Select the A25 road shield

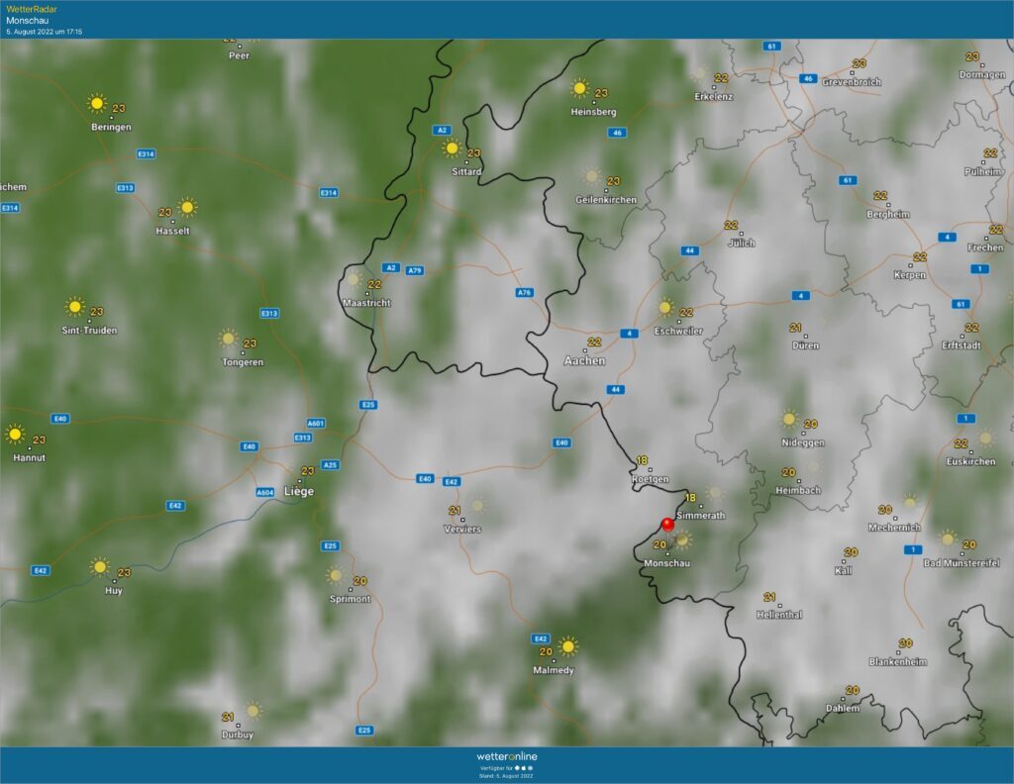tap(330, 464)
